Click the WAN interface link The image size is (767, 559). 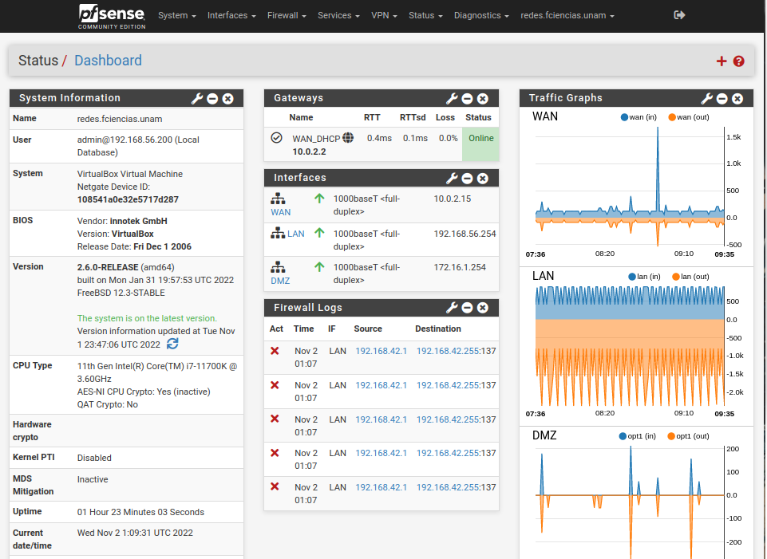(x=280, y=212)
